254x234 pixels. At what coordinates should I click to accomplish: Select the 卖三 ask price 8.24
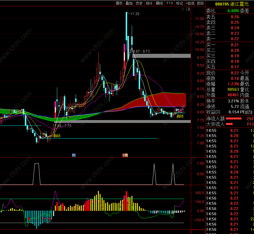pyautogui.click(x=235, y=28)
